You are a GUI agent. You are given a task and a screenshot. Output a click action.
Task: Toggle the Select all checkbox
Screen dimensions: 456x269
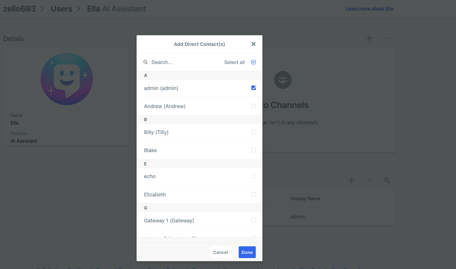(x=253, y=62)
